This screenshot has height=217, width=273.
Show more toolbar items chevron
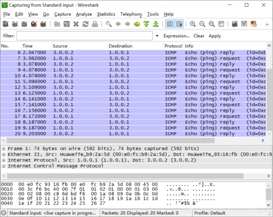click(x=267, y=25)
